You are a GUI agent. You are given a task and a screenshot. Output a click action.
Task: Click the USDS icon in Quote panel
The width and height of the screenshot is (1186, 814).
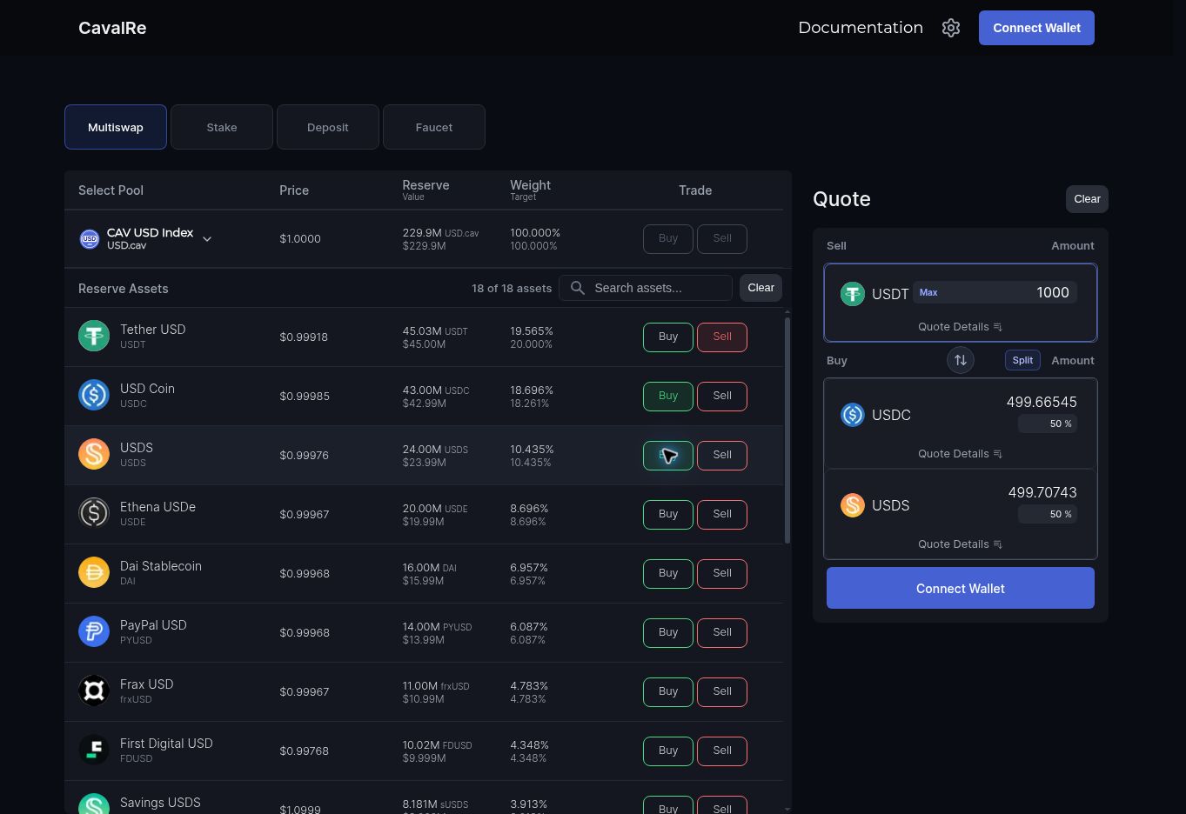click(x=853, y=505)
